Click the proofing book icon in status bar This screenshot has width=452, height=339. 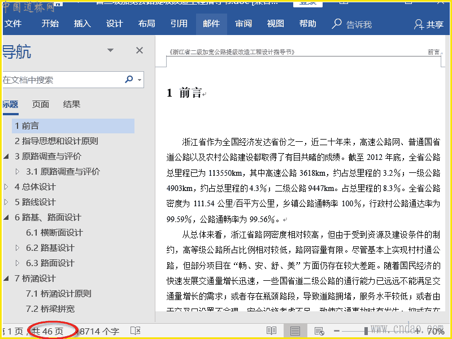136,331
